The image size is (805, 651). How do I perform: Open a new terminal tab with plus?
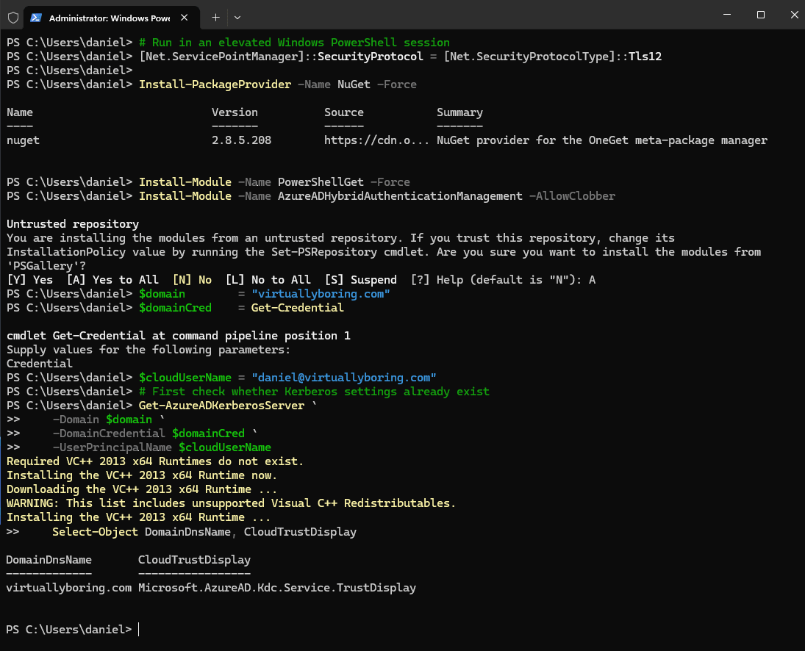pyautogui.click(x=216, y=18)
